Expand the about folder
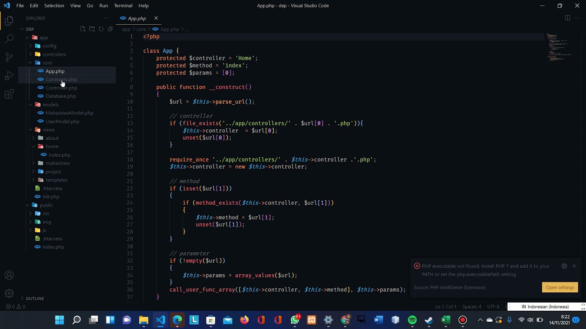 [x=33, y=138]
